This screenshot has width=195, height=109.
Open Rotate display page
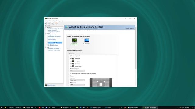pos(51,38)
